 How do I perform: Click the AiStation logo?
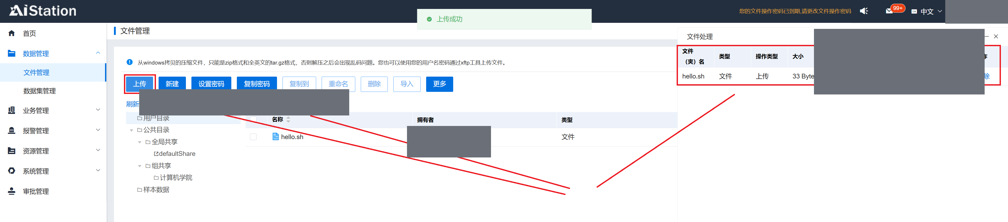[43, 10]
